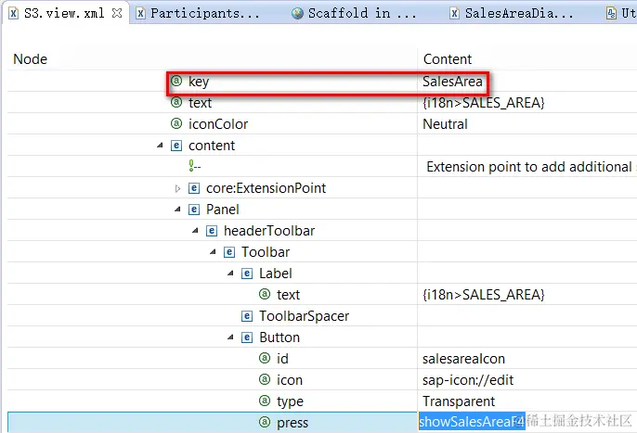Click the icon attribute's icon
This screenshot has width=637, height=433.
[x=265, y=379]
